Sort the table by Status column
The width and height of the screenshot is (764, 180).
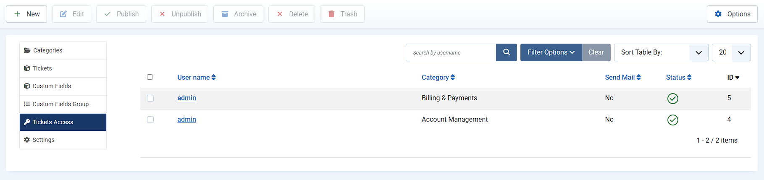[x=679, y=77]
